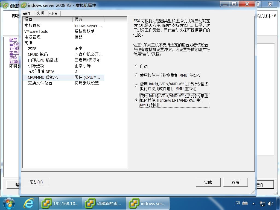Click the 设置 column header
Viewport: 280px width, 210px height.
[x=48, y=19]
